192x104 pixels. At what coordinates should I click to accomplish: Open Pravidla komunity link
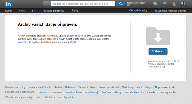[x=134, y=92]
